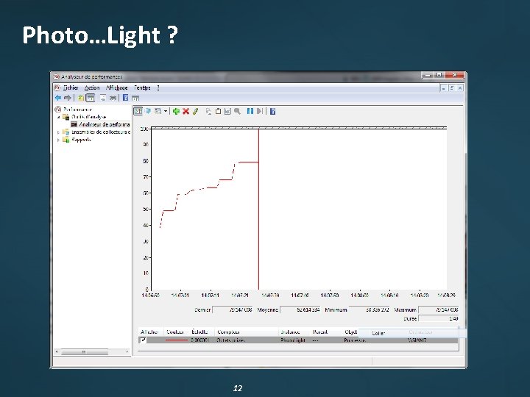
Task: Click the Copy properties icon
Action: click(208, 111)
